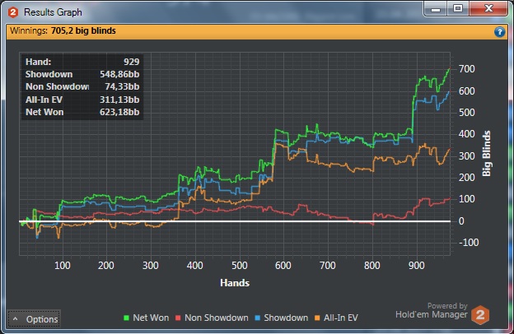This screenshot has width=514, height=334.
Task: Click the Results Graph window title
Action: point(53,12)
